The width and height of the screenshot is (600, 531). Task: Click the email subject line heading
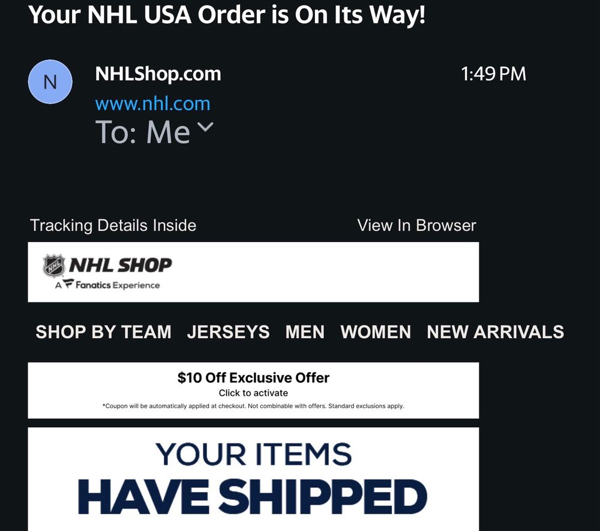coord(227,14)
